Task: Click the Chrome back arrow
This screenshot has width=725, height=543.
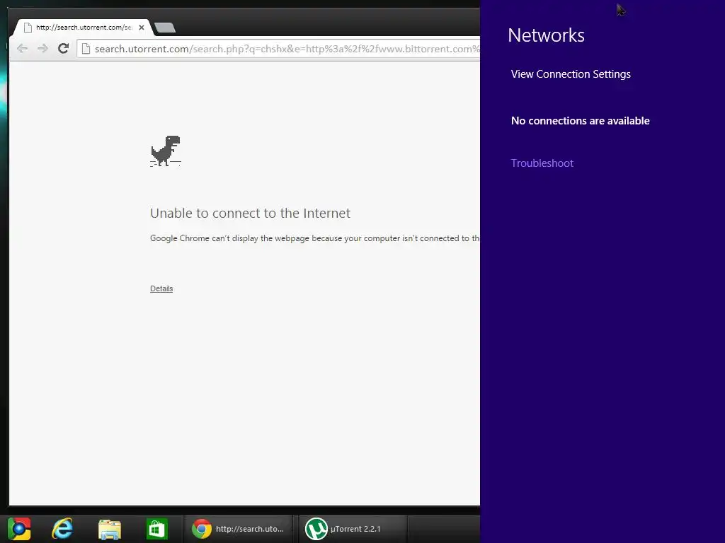Action: (x=22, y=49)
